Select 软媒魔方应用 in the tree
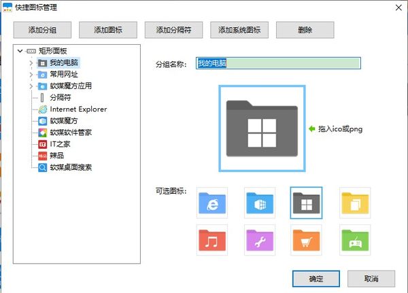Viewport: 408px width, 293px height. tap(71, 86)
